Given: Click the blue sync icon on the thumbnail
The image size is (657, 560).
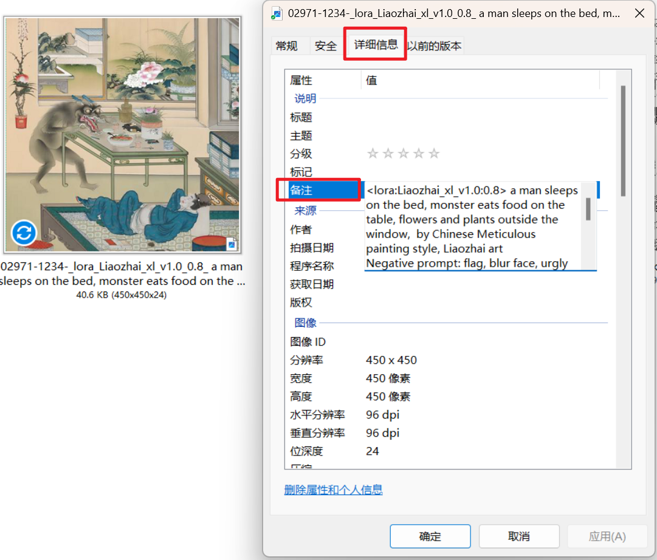Looking at the screenshot, I should click(24, 233).
